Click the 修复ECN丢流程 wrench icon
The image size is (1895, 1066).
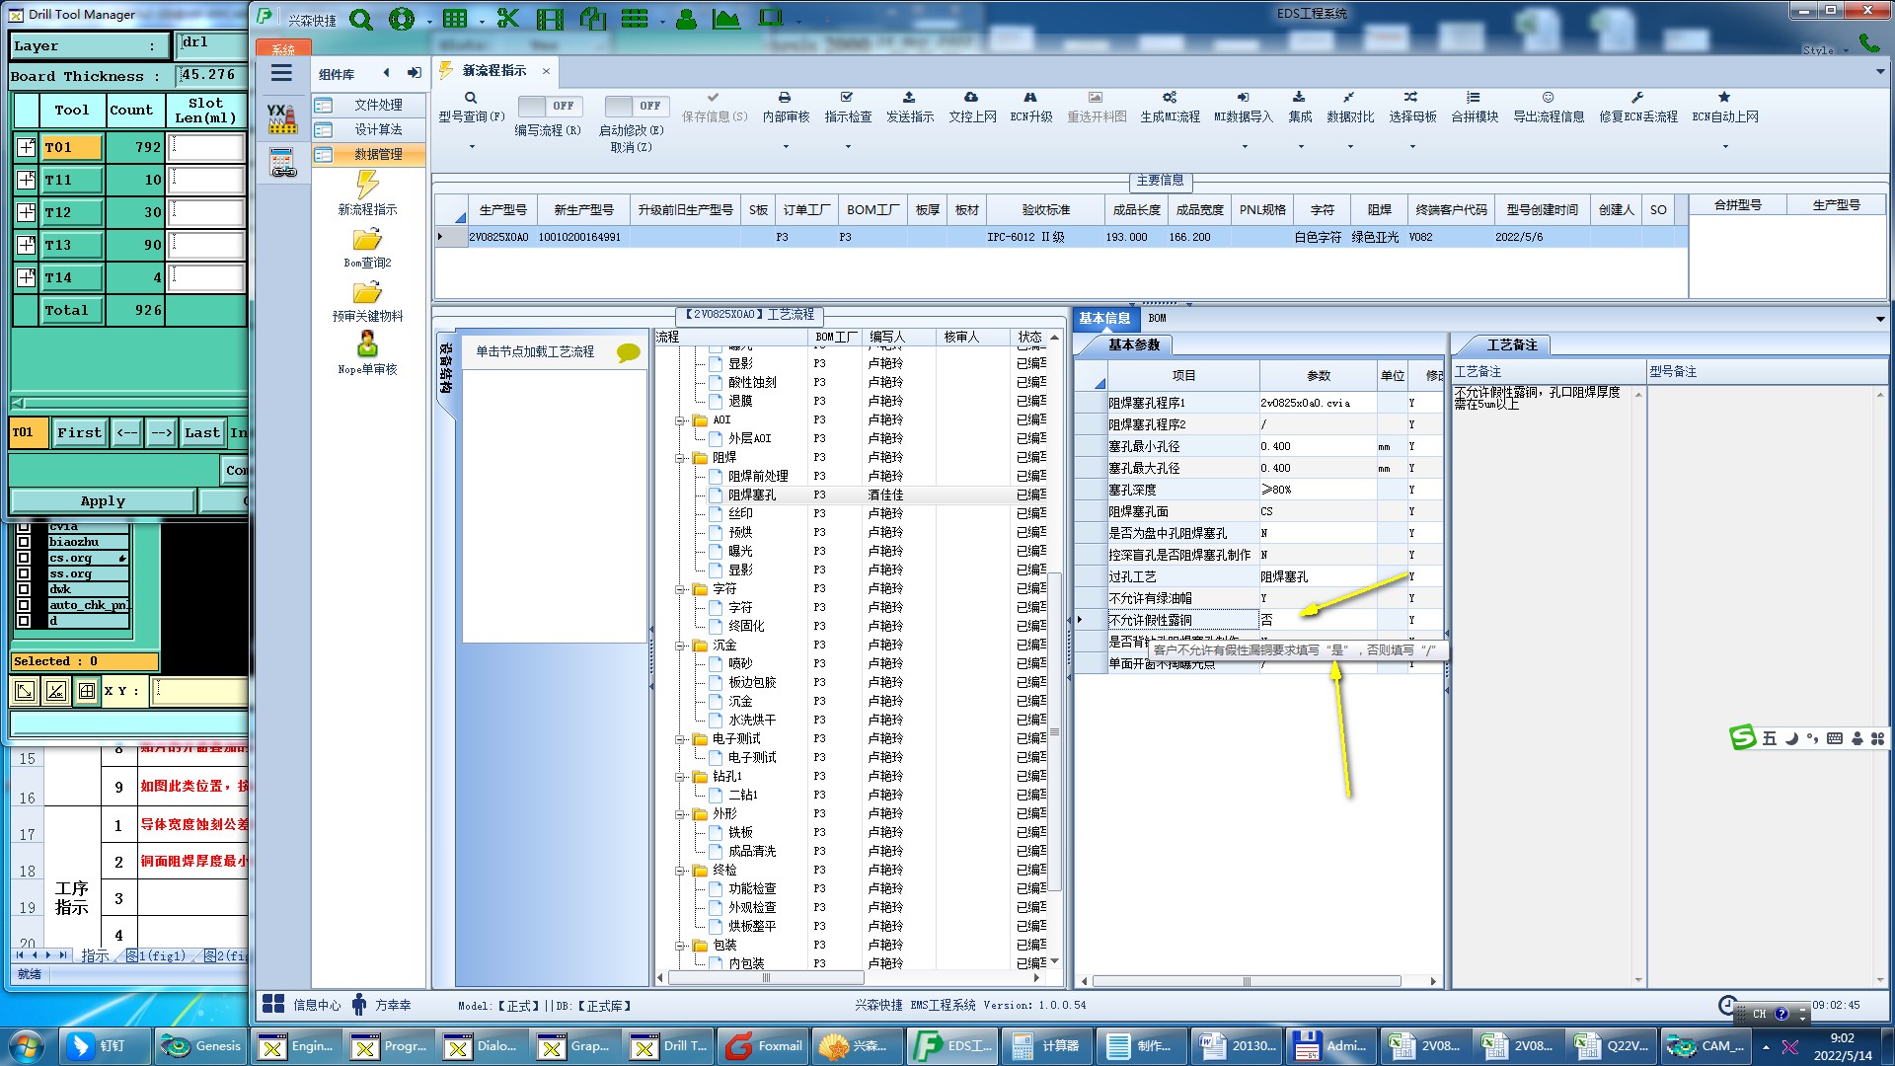click(x=1637, y=98)
